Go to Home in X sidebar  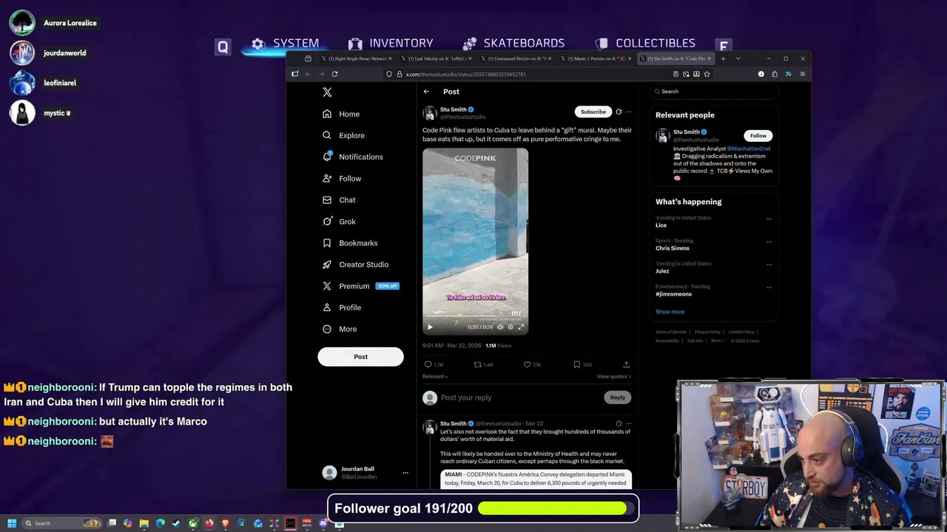point(341,114)
